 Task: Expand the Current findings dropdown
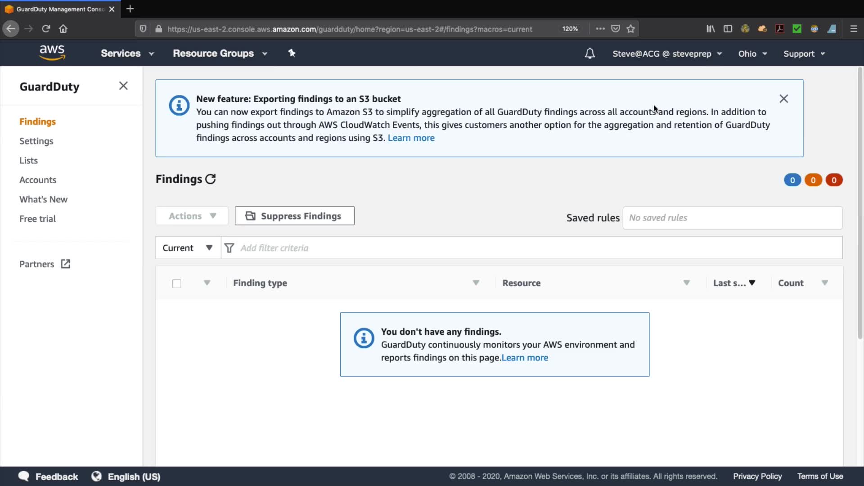(x=188, y=248)
